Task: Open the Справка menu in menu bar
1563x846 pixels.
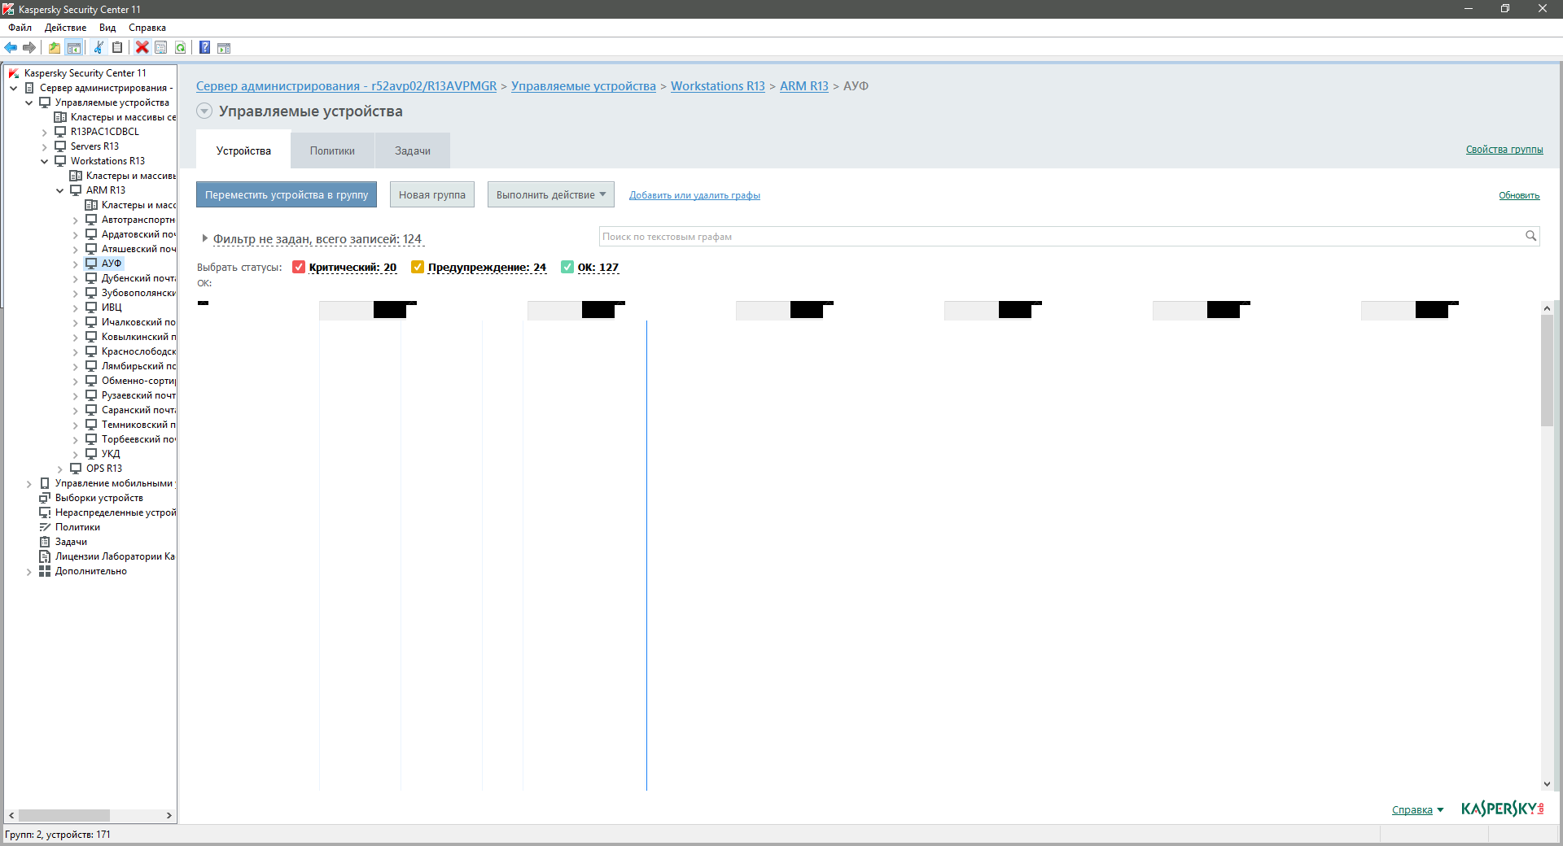Action: coord(147,28)
